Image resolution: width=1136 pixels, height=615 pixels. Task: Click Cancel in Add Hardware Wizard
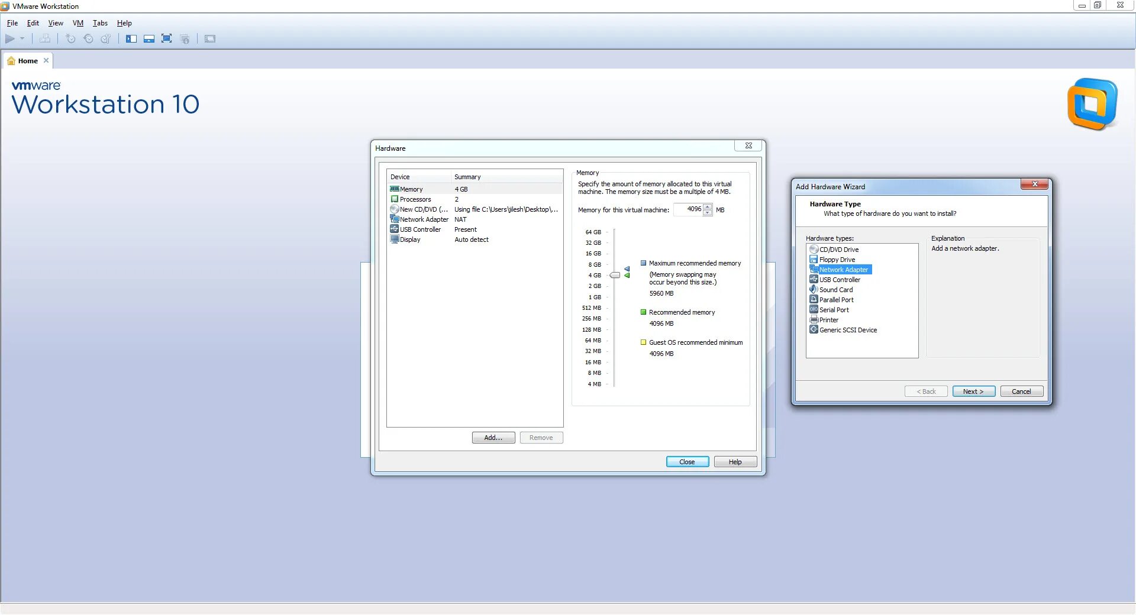click(1022, 391)
